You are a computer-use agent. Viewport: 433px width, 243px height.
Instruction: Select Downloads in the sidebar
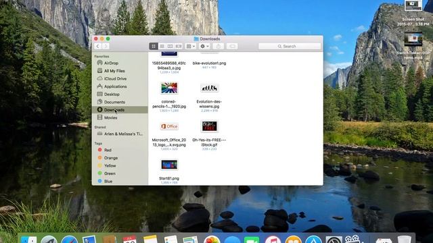(x=120, y=109)
